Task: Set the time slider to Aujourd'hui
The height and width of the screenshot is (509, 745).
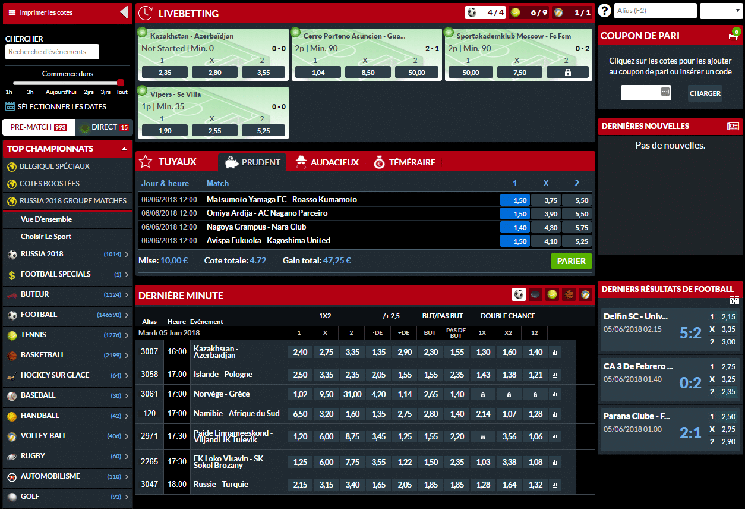Action: click(x=61, y=92)
